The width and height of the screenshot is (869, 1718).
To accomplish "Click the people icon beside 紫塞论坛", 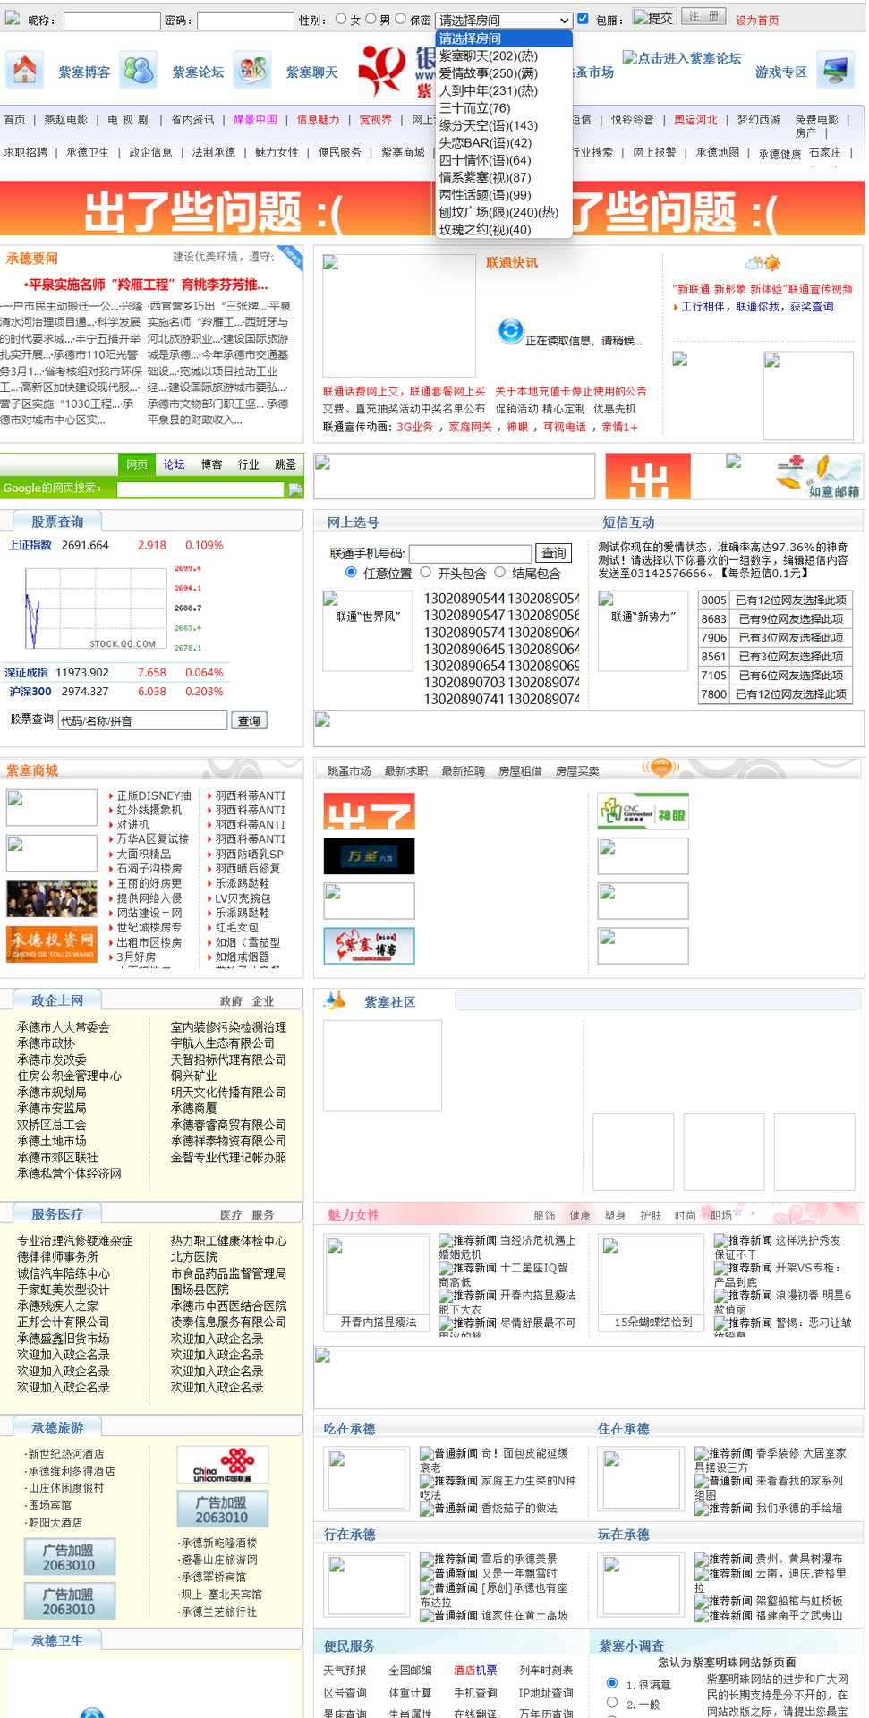I will pyautogui.click(x=139, y=70).
